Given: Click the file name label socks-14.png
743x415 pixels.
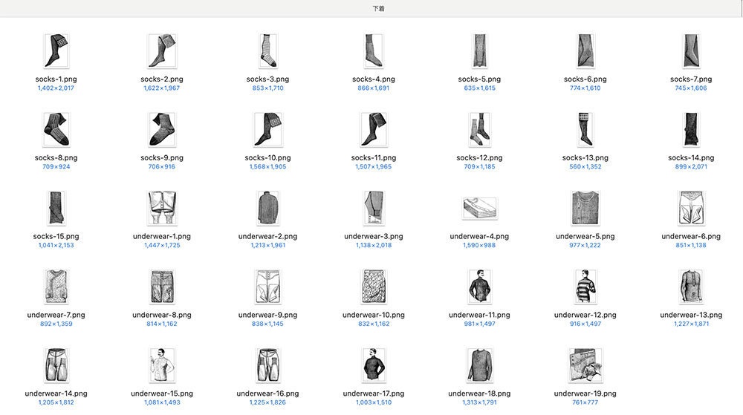Looking at the screenshot, I should 691,157.
